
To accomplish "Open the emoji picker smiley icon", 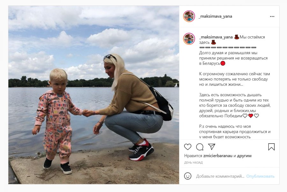I will pyautogui.click(x=188, y=176).
